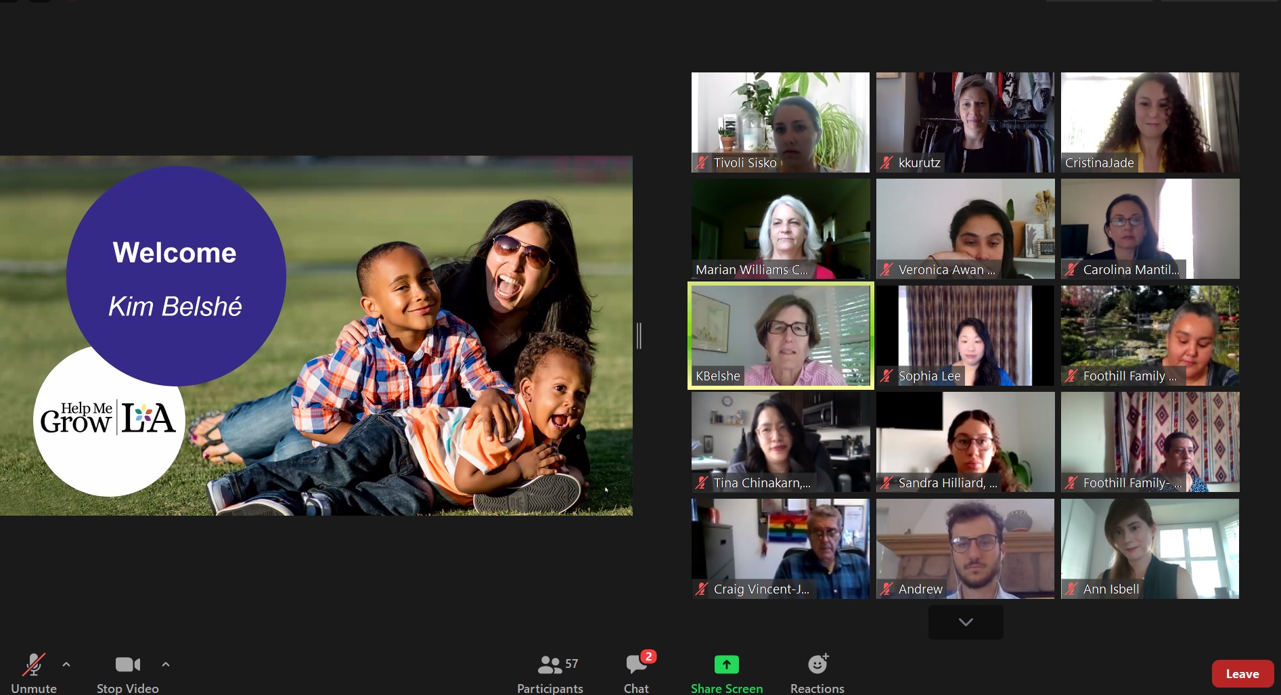Click the KBelshe name label
Screen dimensions: 1281x695
(718, 376)
